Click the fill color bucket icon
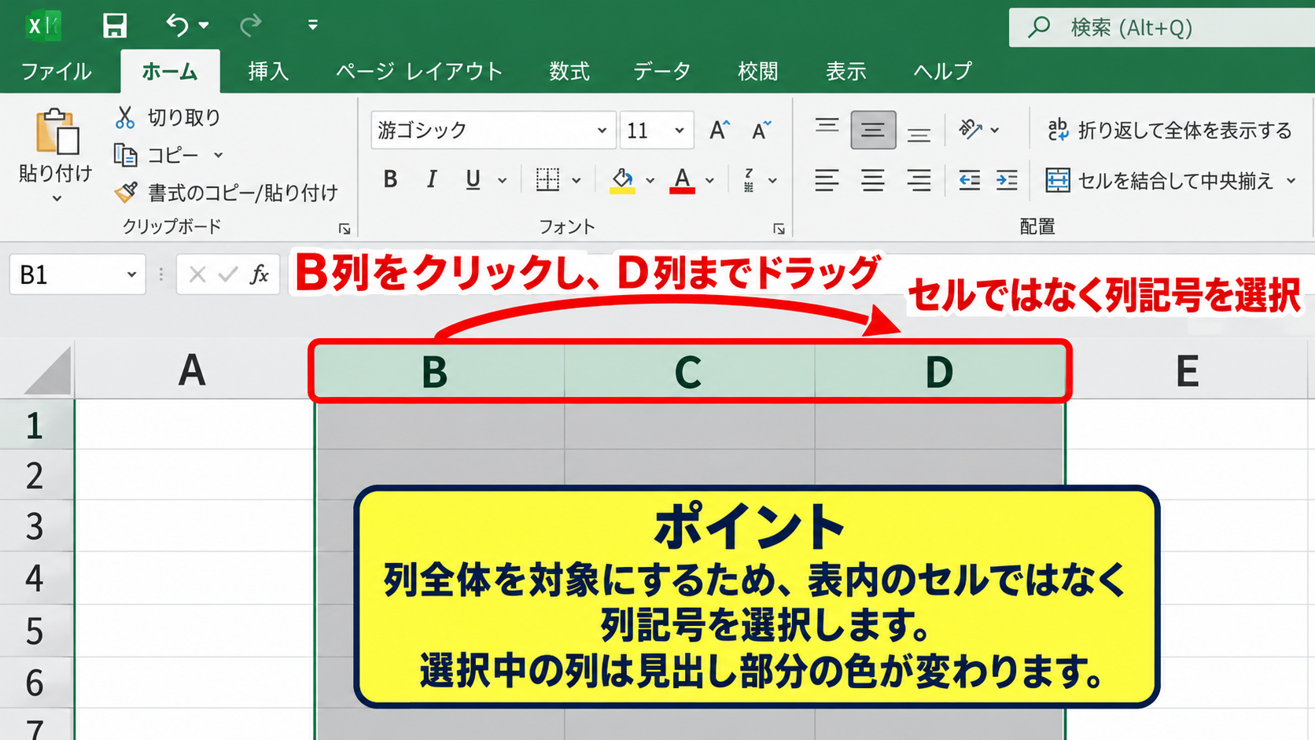 pos(622,180)
